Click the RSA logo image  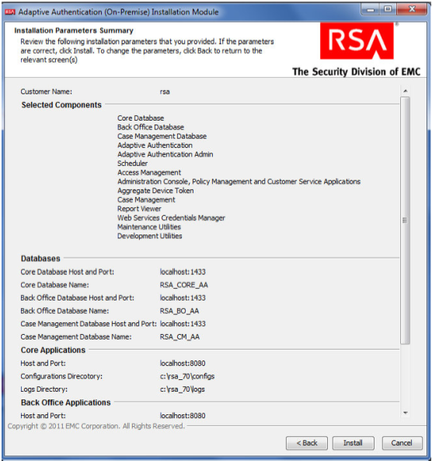point(357,40)
